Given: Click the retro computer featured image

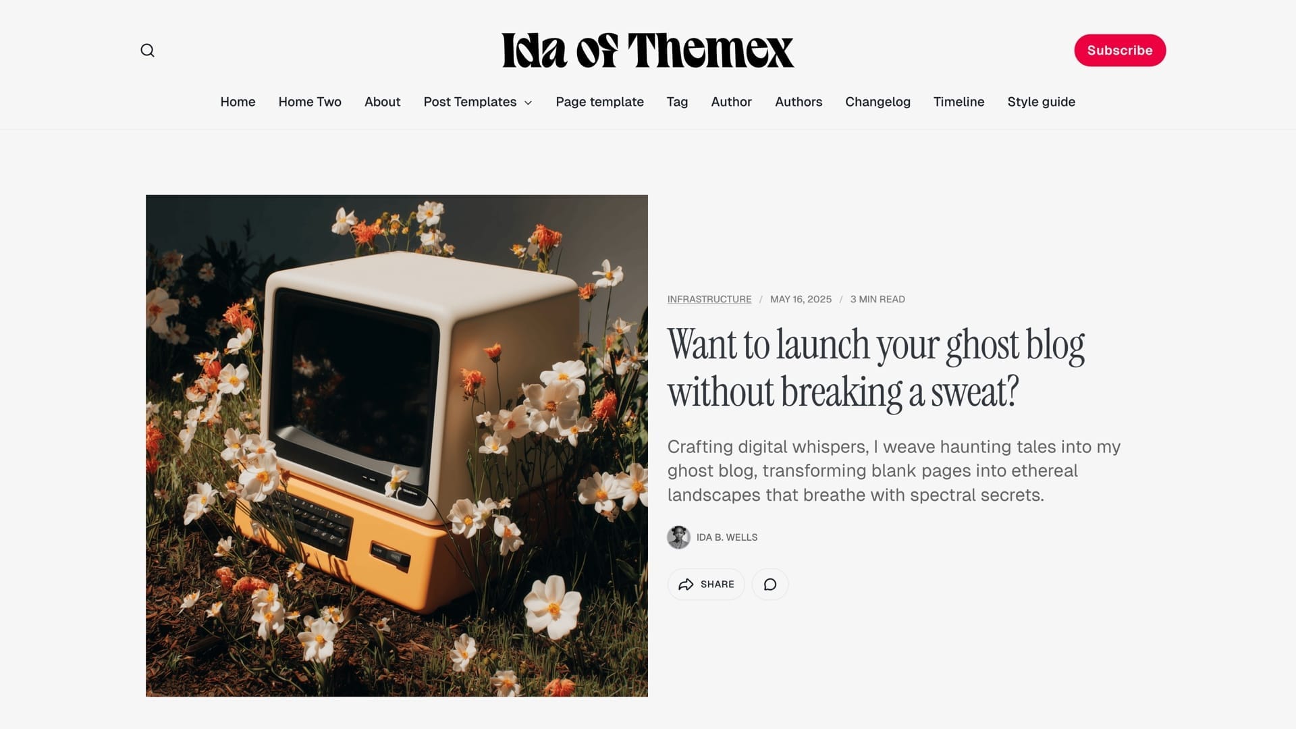Looking at the screenshot, I should click(x=397, y=446).
